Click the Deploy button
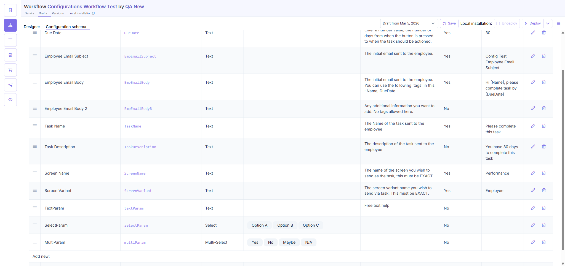Image resolution: width=565 pixels, height=266 pixels. (532, 24)
